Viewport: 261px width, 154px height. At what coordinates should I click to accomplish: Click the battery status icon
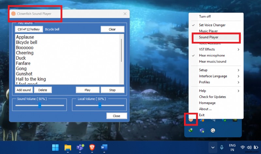[256, 147]
